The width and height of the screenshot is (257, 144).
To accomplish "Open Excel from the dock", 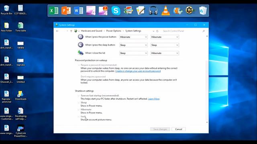I will click(x=54, y=11).
